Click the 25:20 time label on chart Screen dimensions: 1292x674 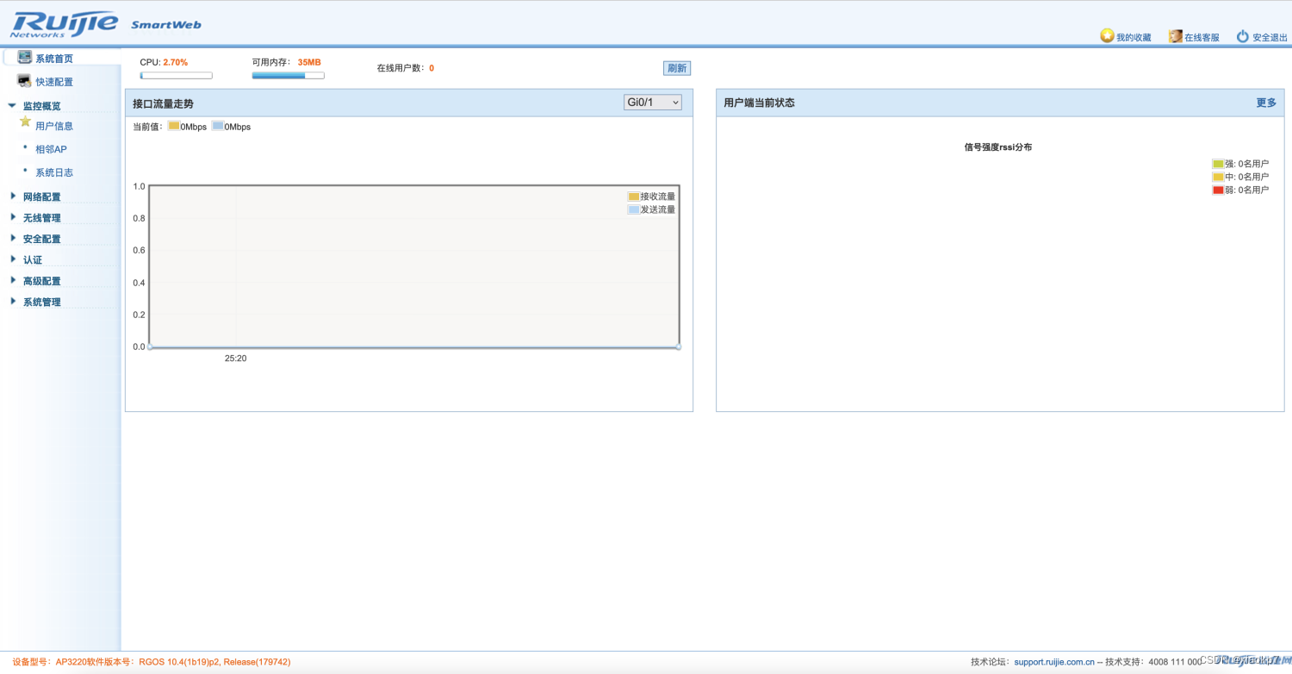point(235,359)
